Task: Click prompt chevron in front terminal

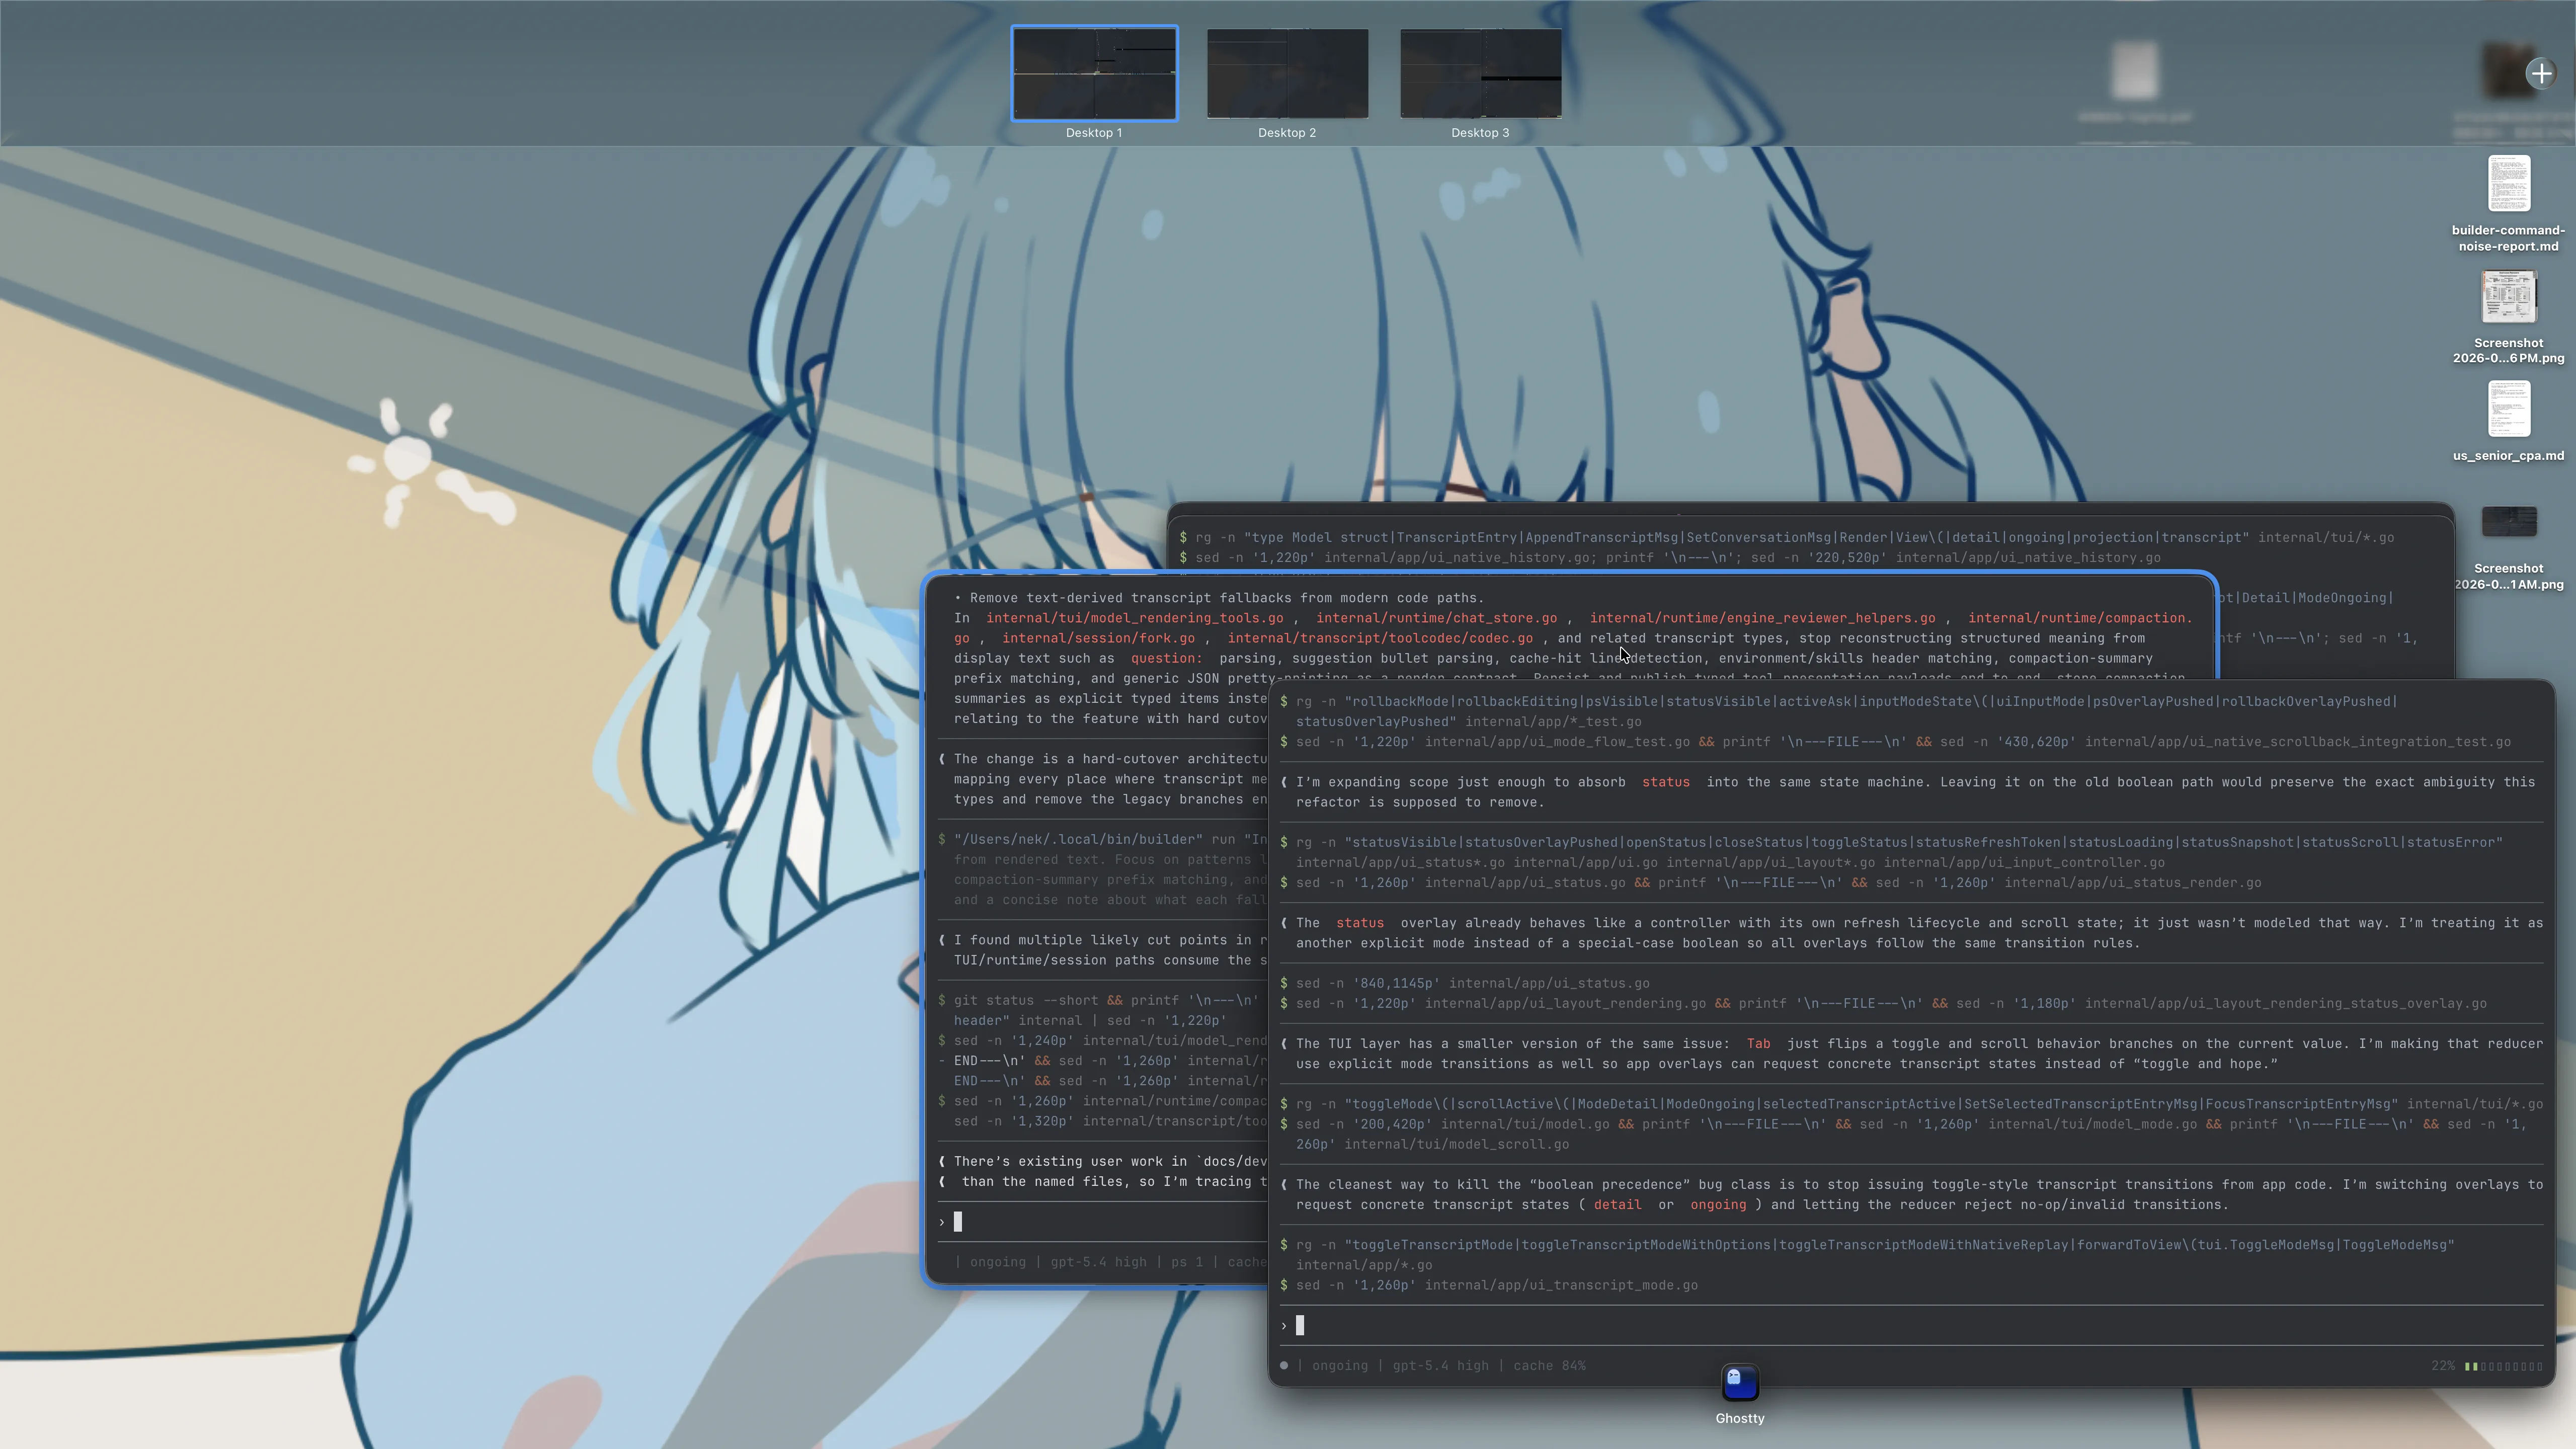Action: coord(1284,1326)
